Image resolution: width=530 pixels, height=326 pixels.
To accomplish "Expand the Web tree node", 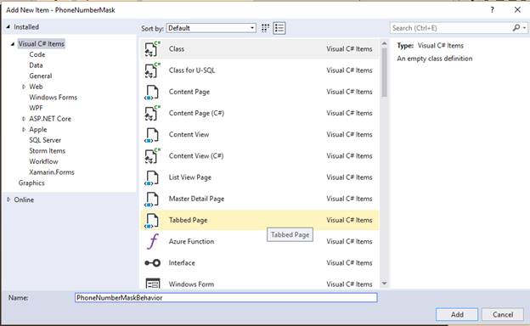I will pyautogui.click(x=23, y=87).
